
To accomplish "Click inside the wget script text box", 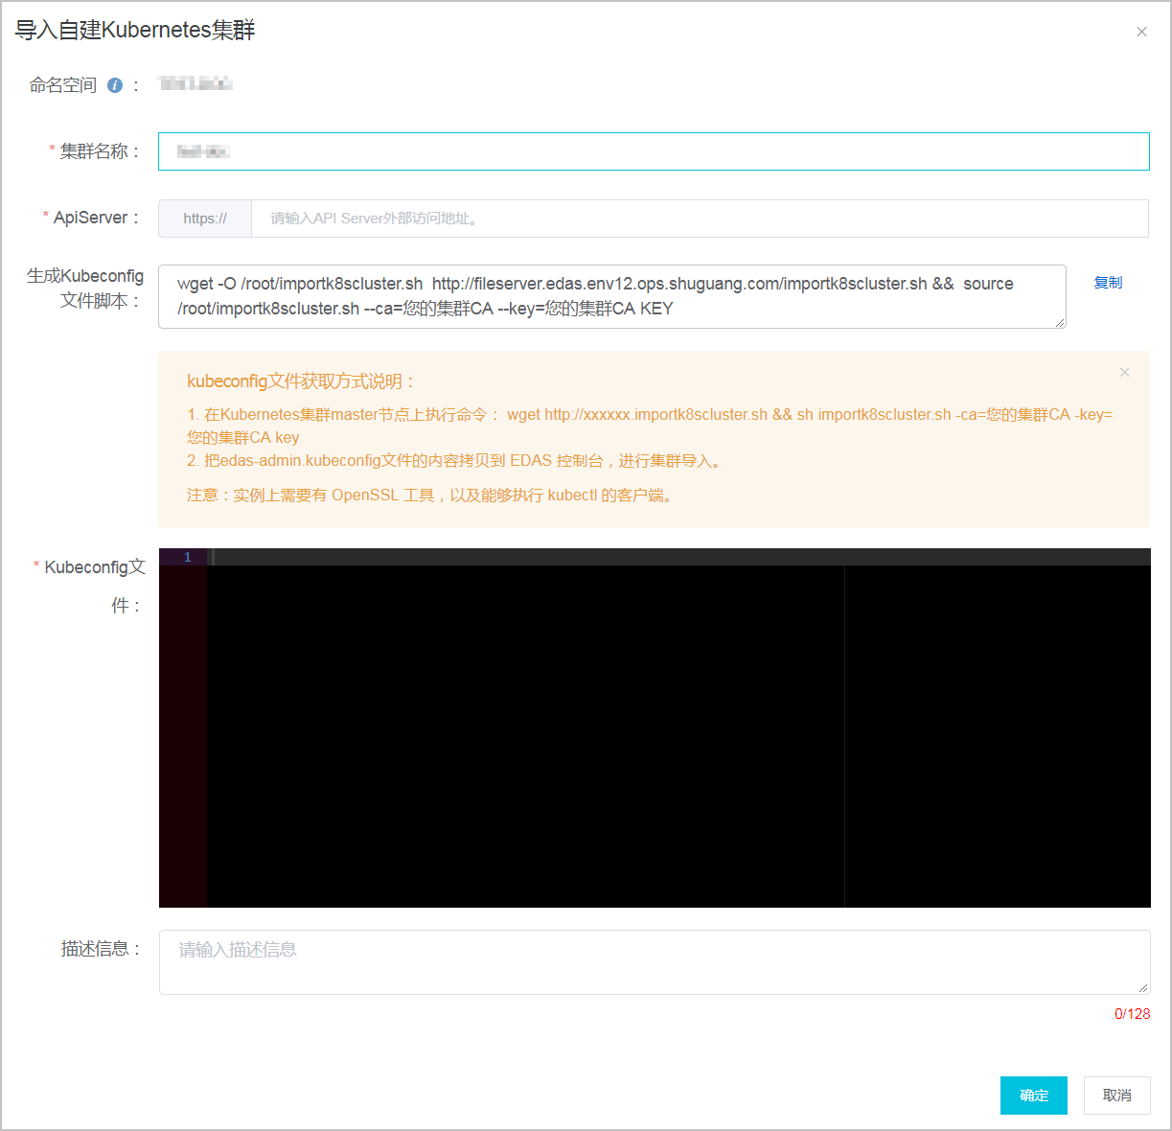I will coord(611,296).
